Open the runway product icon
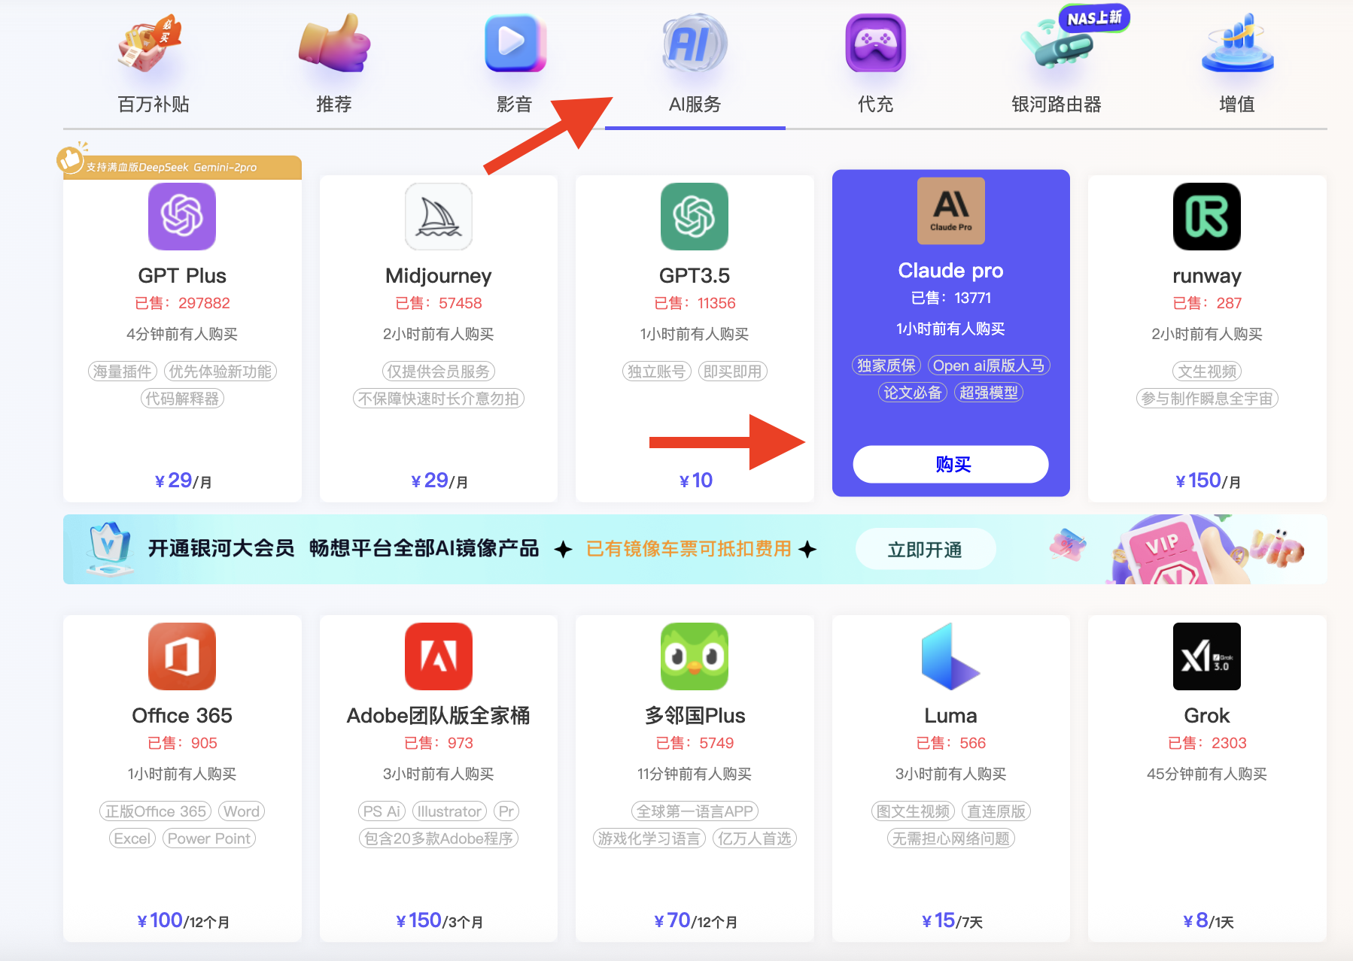Screen dimensions: 1353x961 coord(1206,217)
